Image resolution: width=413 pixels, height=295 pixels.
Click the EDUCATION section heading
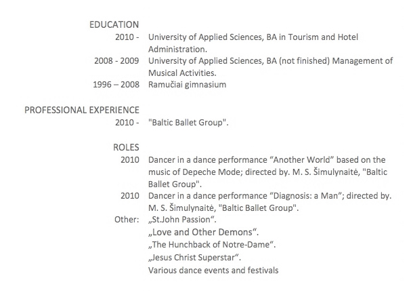tap(114, 24)
